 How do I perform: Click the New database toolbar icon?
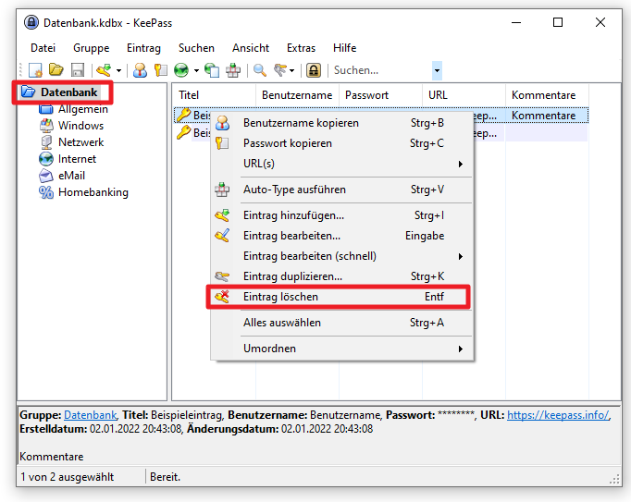35,70
